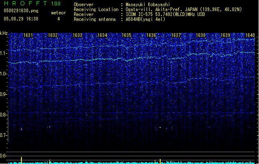The height and width of the screenshot is (164, 259).
Task: Click the 1631 time marker
Action: pyautogui.click(x=28, y=35)
